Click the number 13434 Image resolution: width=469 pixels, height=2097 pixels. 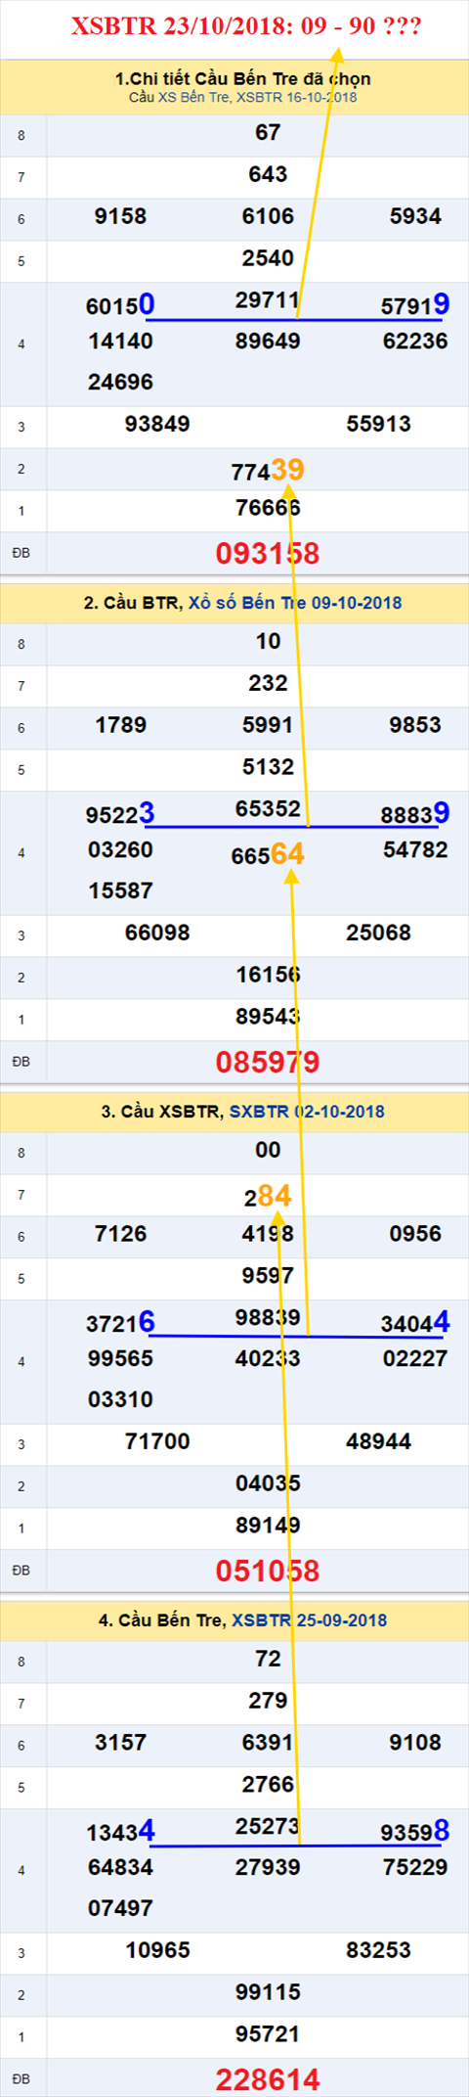click(120, 1832)
